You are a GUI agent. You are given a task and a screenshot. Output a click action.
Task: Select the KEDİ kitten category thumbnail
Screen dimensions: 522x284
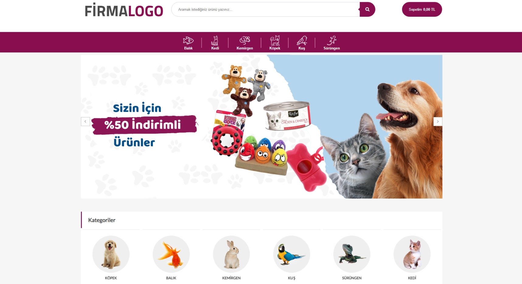[x=412, y=254]
